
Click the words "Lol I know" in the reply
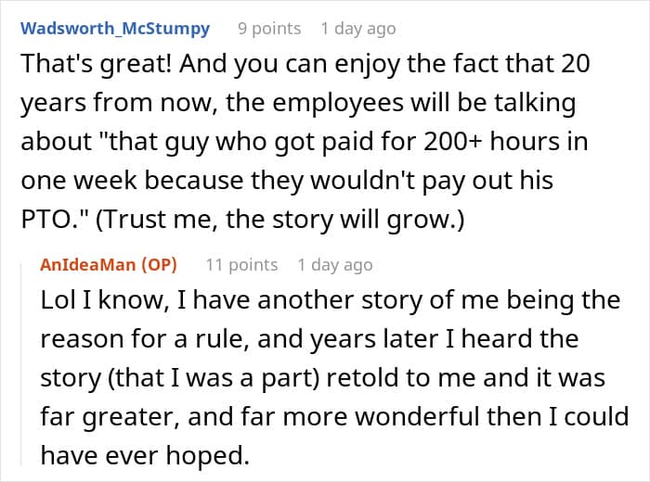(90, 301)
